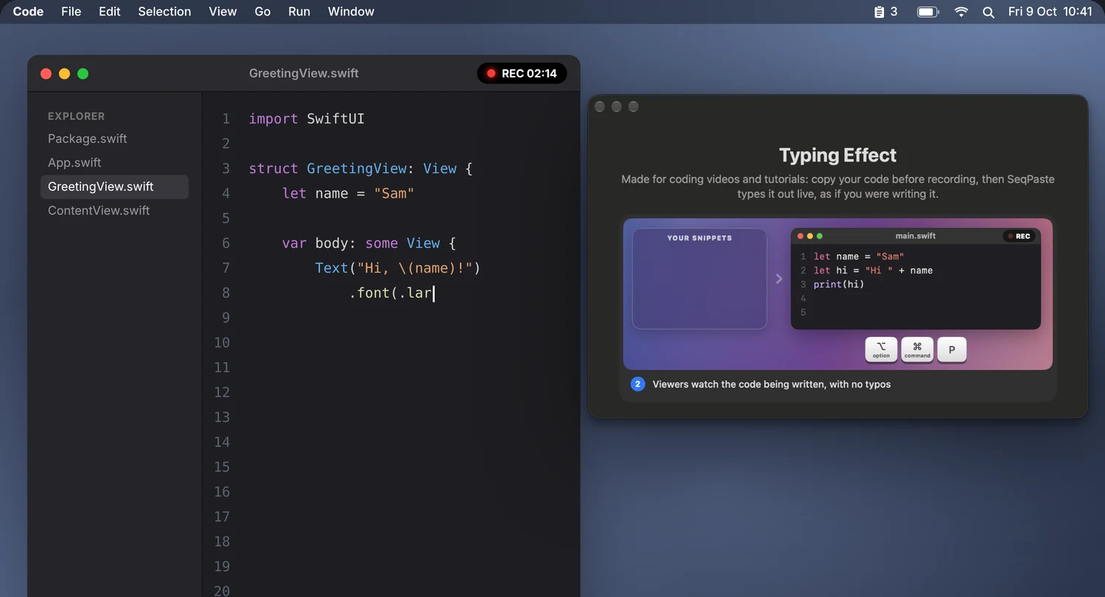The height and width of the screenshot is (597, 1105).
Task: Click the EXPLORER sidebar heading
Action: [77, 116]
